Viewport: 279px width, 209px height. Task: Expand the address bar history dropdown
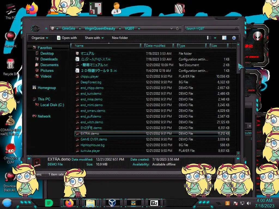[171, 28]
